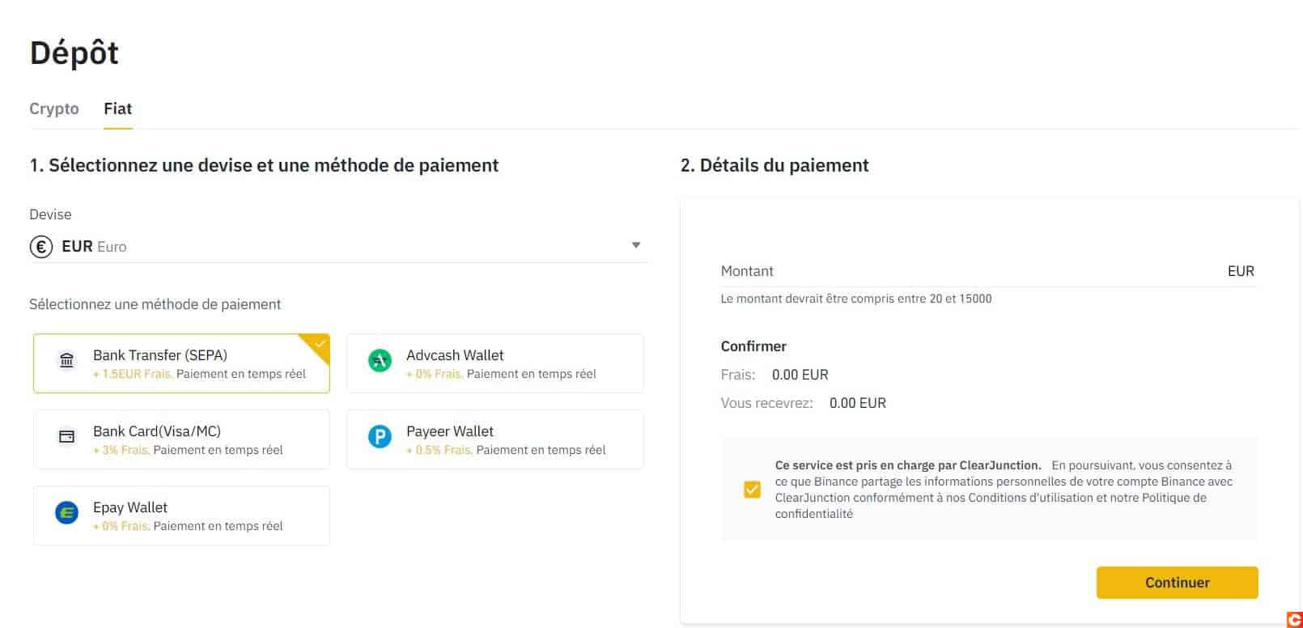Click the bank building SEPA icon
This screenshot has width=1303, height=628.
point(67,360)
